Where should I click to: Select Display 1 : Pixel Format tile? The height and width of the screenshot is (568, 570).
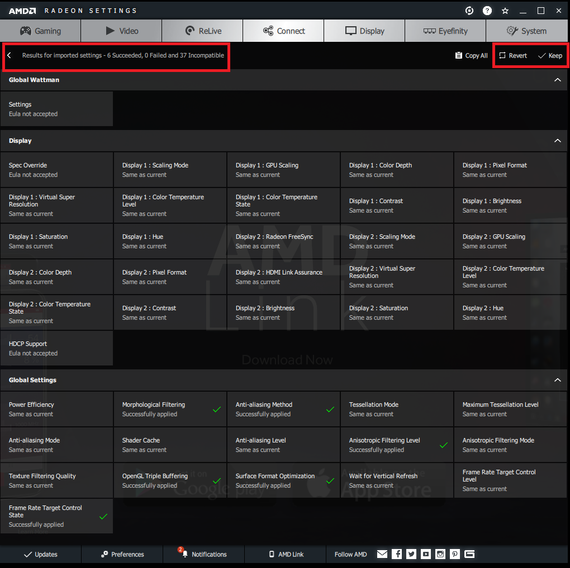[510, 170]
